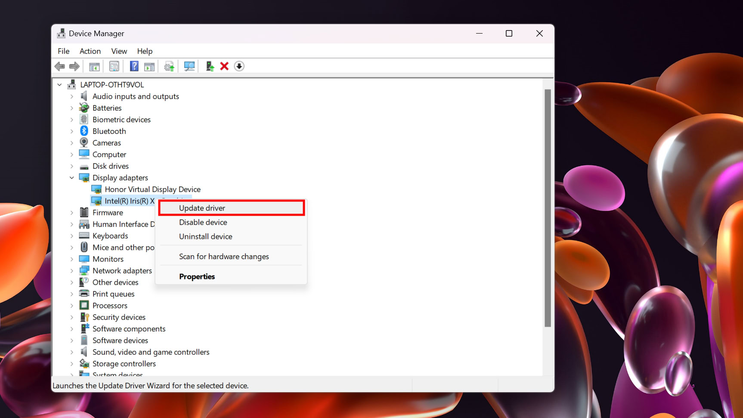Select Scan for hardware changes menu entry
The height and width of the screenshot is (418, 743).
coord(232,257)
